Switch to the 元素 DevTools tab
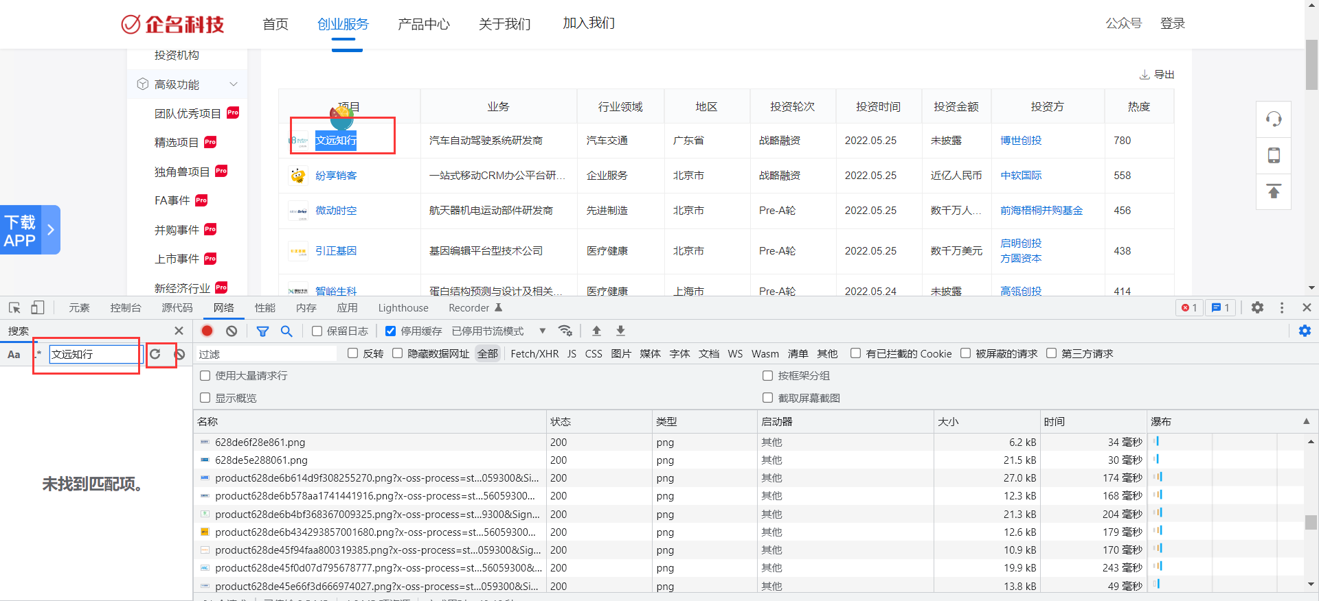 pyautogui.click(x=79, y=308)
